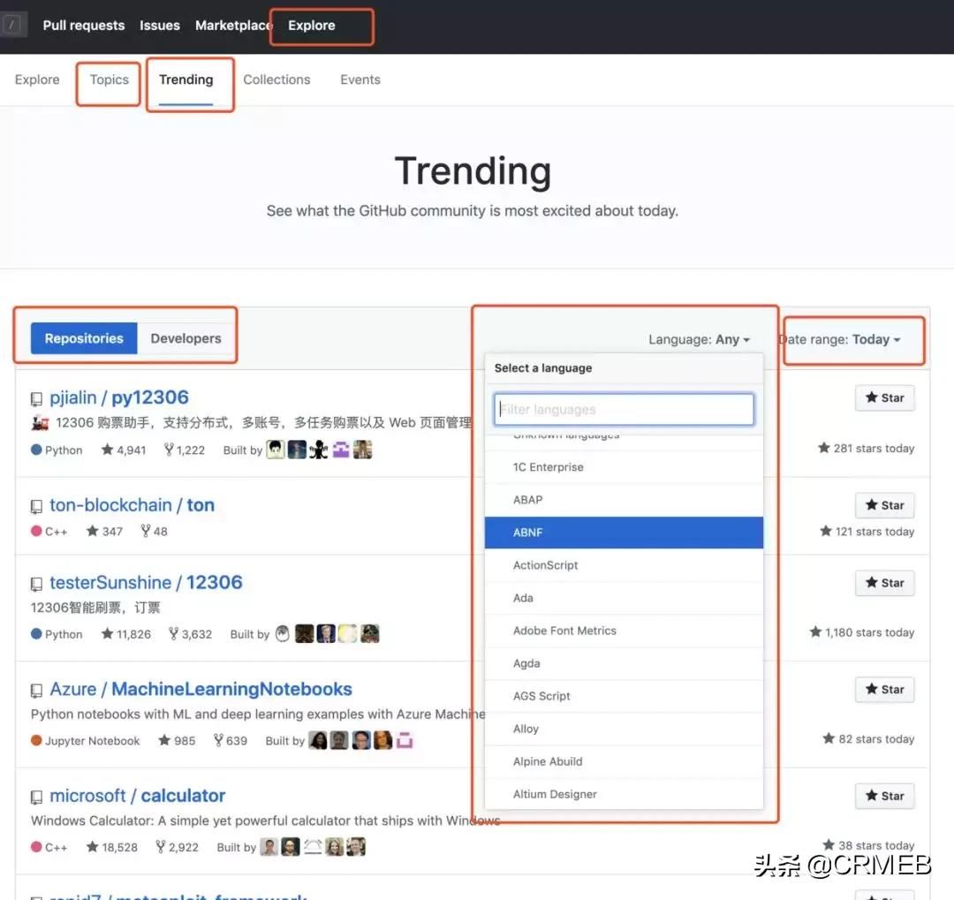Choose Altium Designer language
954x900 pixels.
tap(624, 795)
